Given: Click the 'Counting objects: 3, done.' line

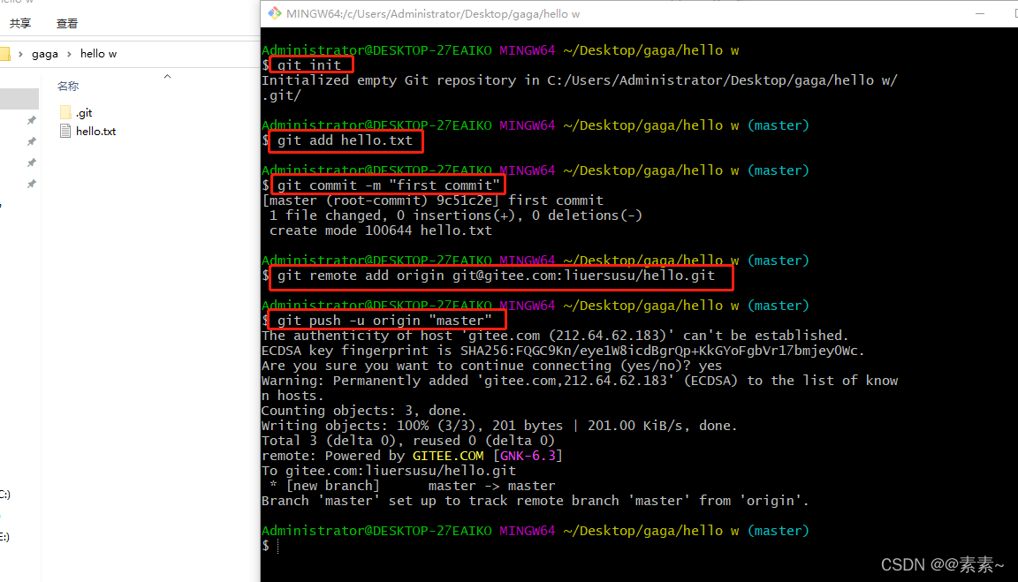Looking at the screenshot, I should (364, 411).
